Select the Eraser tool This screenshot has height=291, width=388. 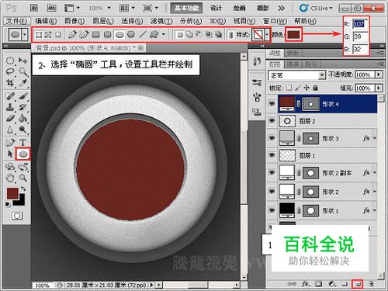[x=10, y=118]
